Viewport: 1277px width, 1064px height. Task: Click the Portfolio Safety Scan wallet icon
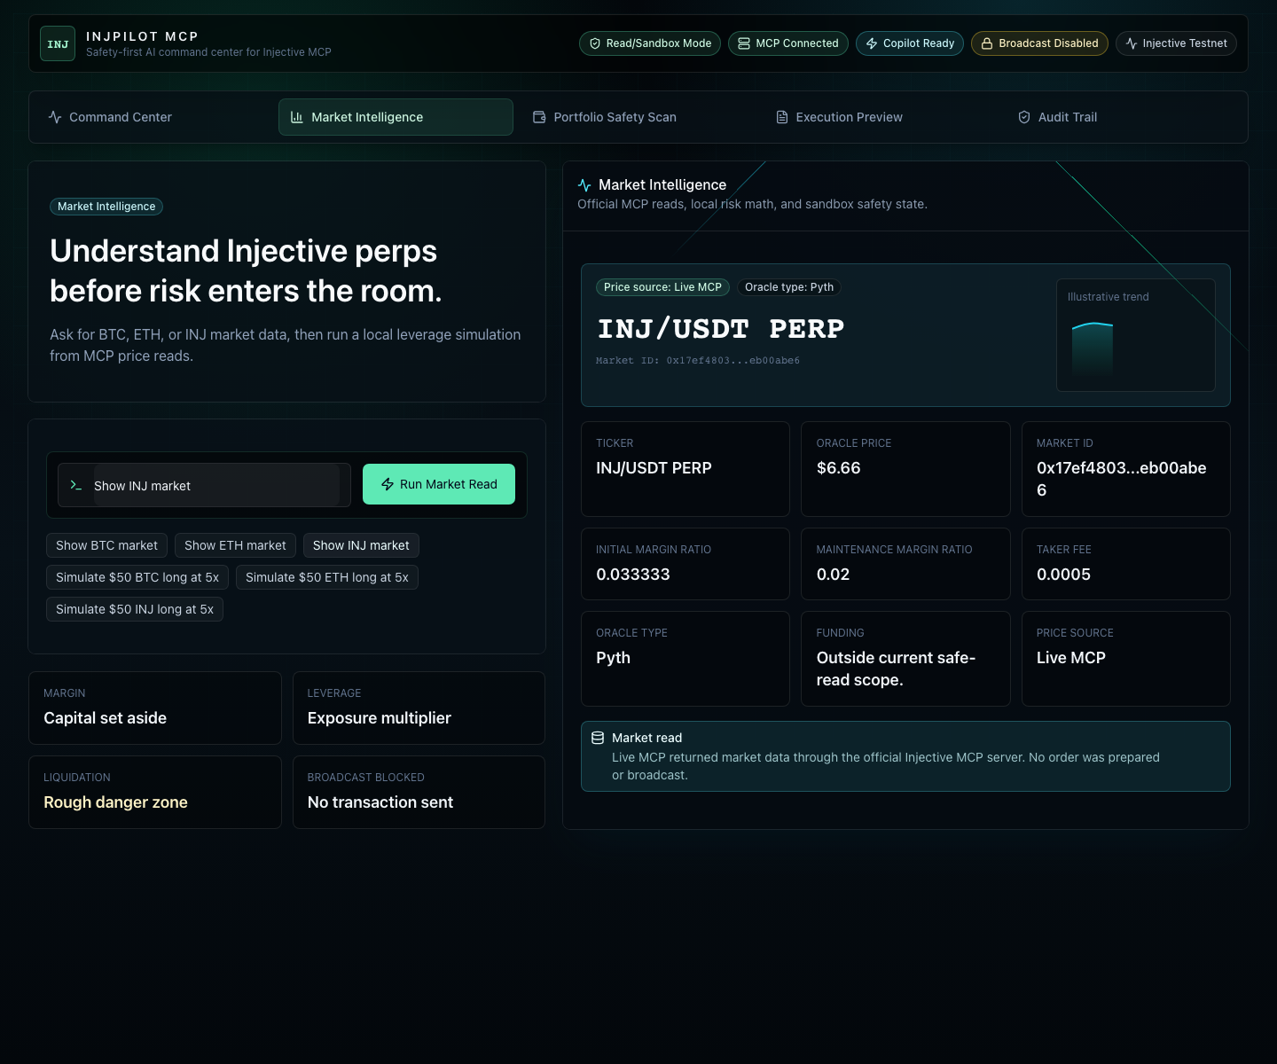click(539, 117)
